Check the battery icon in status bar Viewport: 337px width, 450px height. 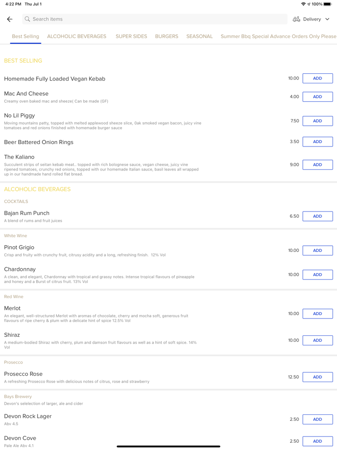(x=327, y=4)
